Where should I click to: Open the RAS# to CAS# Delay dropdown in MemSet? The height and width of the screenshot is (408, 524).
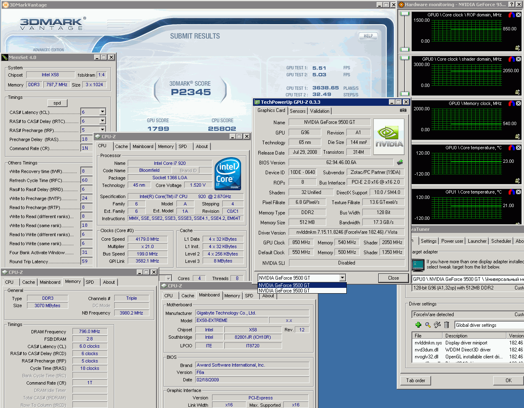(102, 121)
